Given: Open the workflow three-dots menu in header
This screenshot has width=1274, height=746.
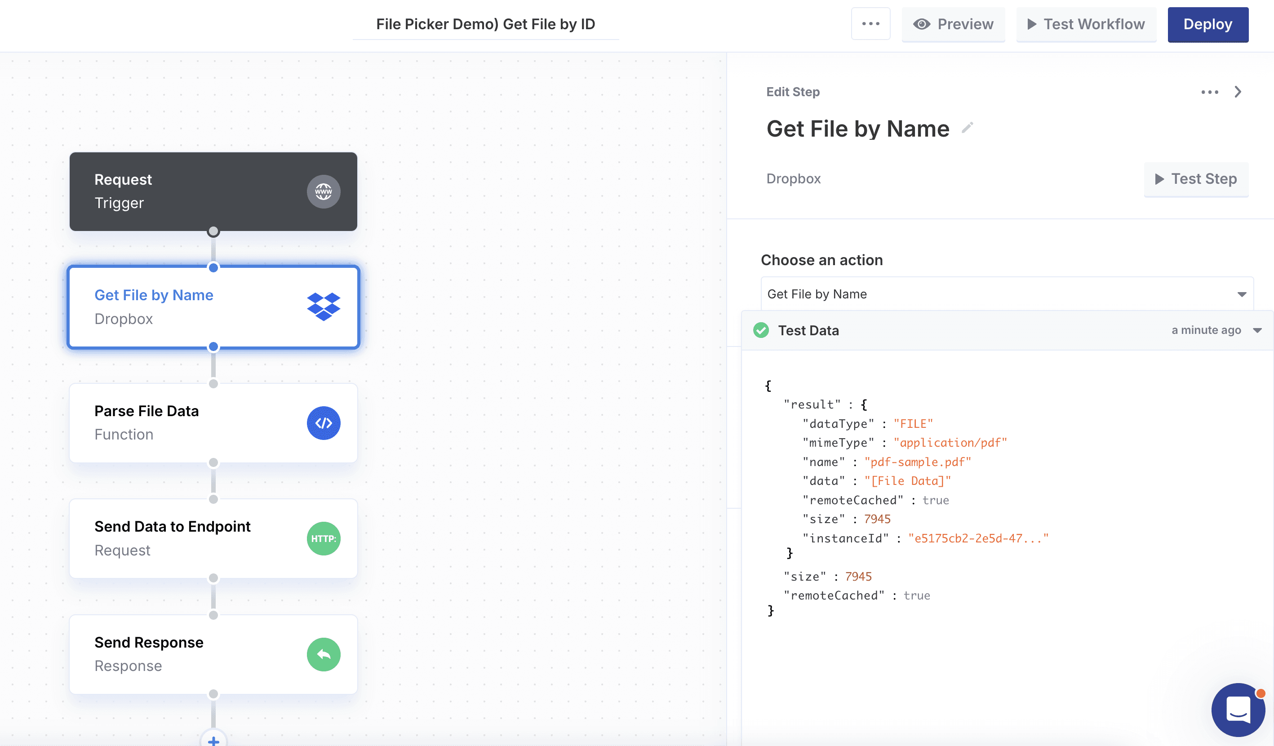Looking at the screenshot, I should pos(870,24).
